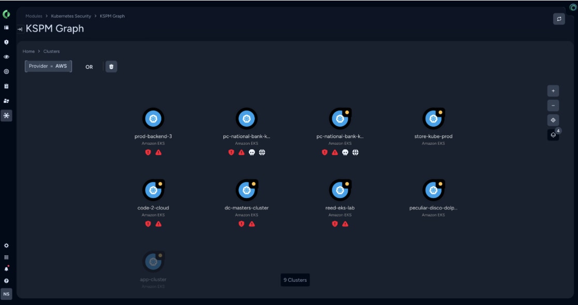The width and height of the screenshot is (578, 305).
Task: Click the red shield icon under dc-masters-cluster
Action: pyautogui.click(x=241, y=224)
